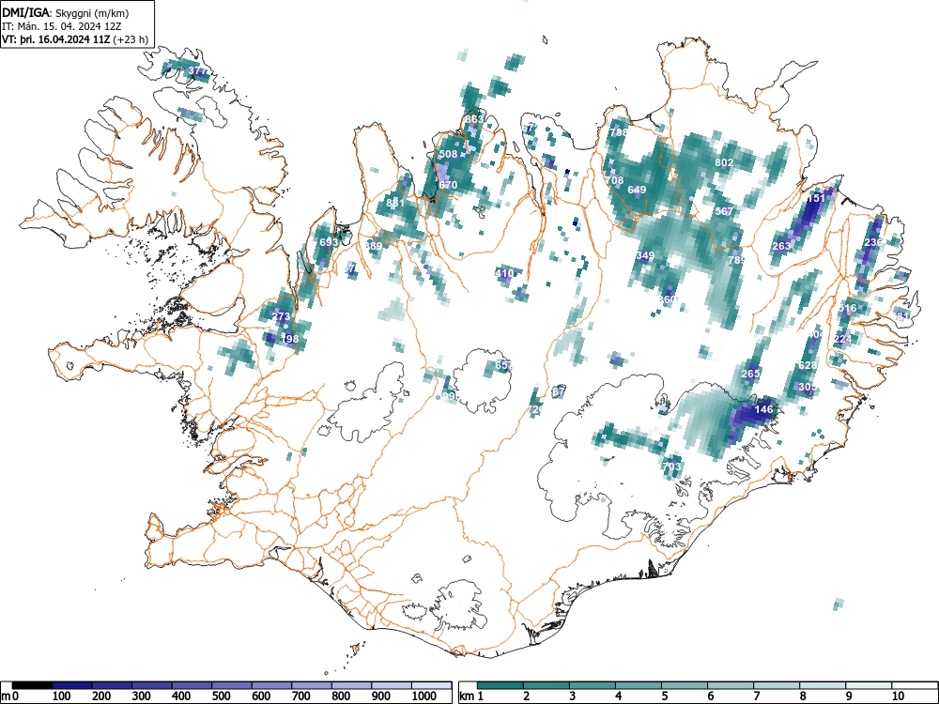Click the visibility value 863 on the map

click(x=473, y=119)
